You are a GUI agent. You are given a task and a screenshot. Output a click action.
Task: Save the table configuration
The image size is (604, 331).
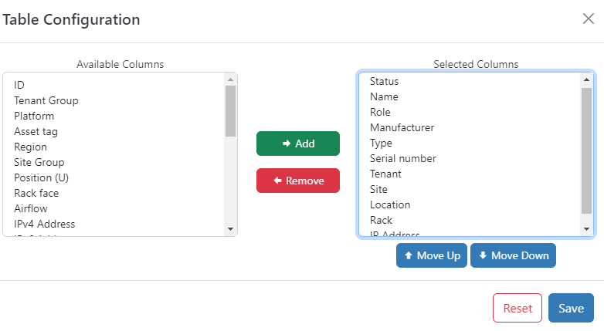[x=571, y=308]
